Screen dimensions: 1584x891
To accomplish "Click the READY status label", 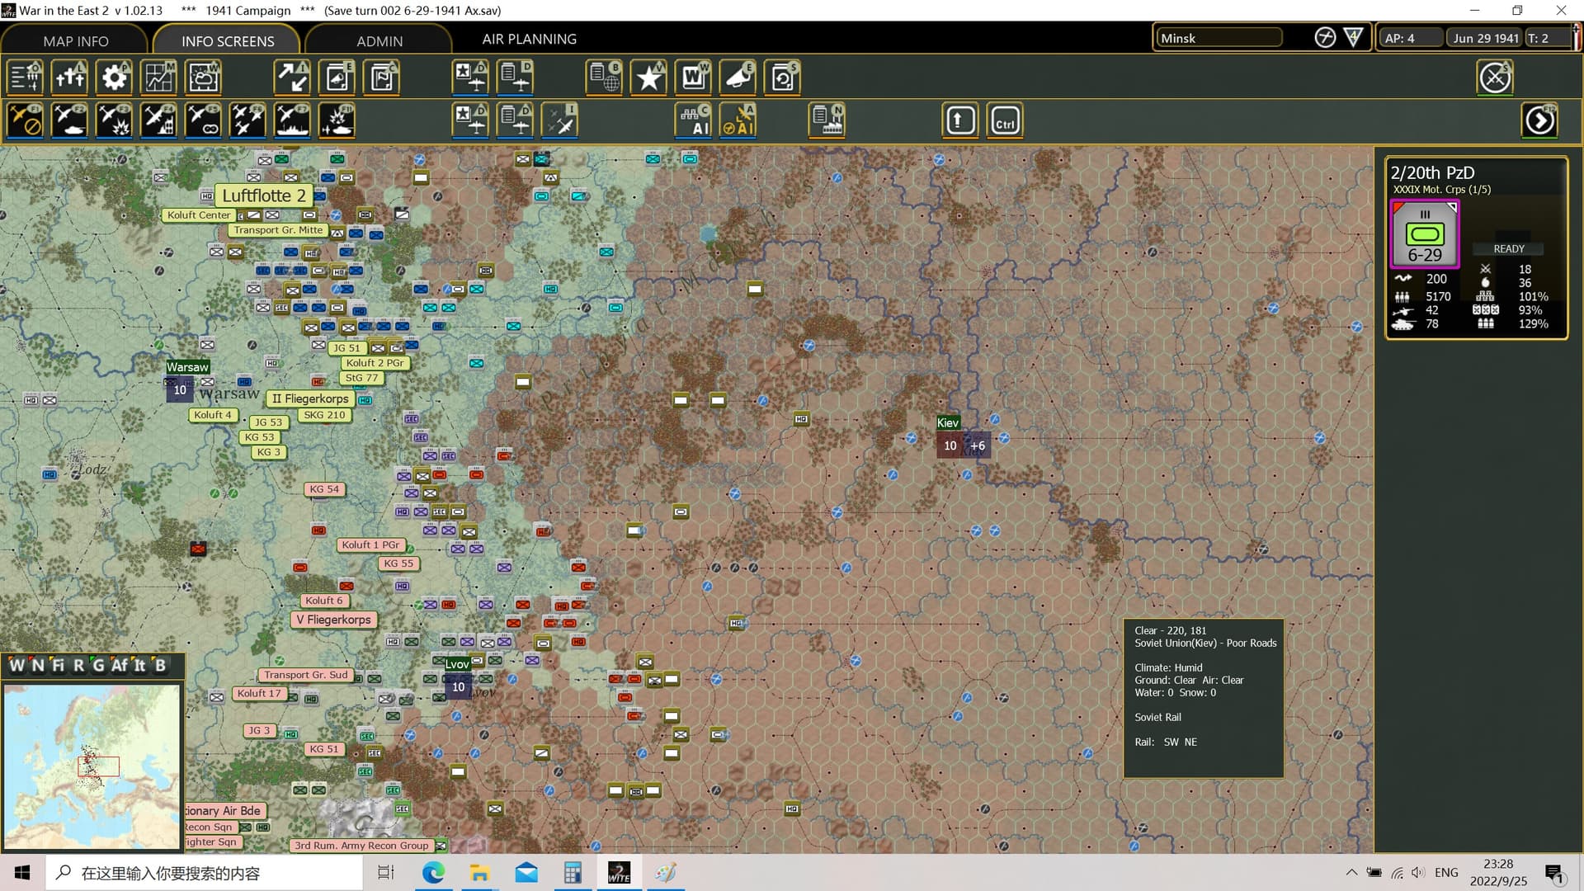I will point(1509,248).
